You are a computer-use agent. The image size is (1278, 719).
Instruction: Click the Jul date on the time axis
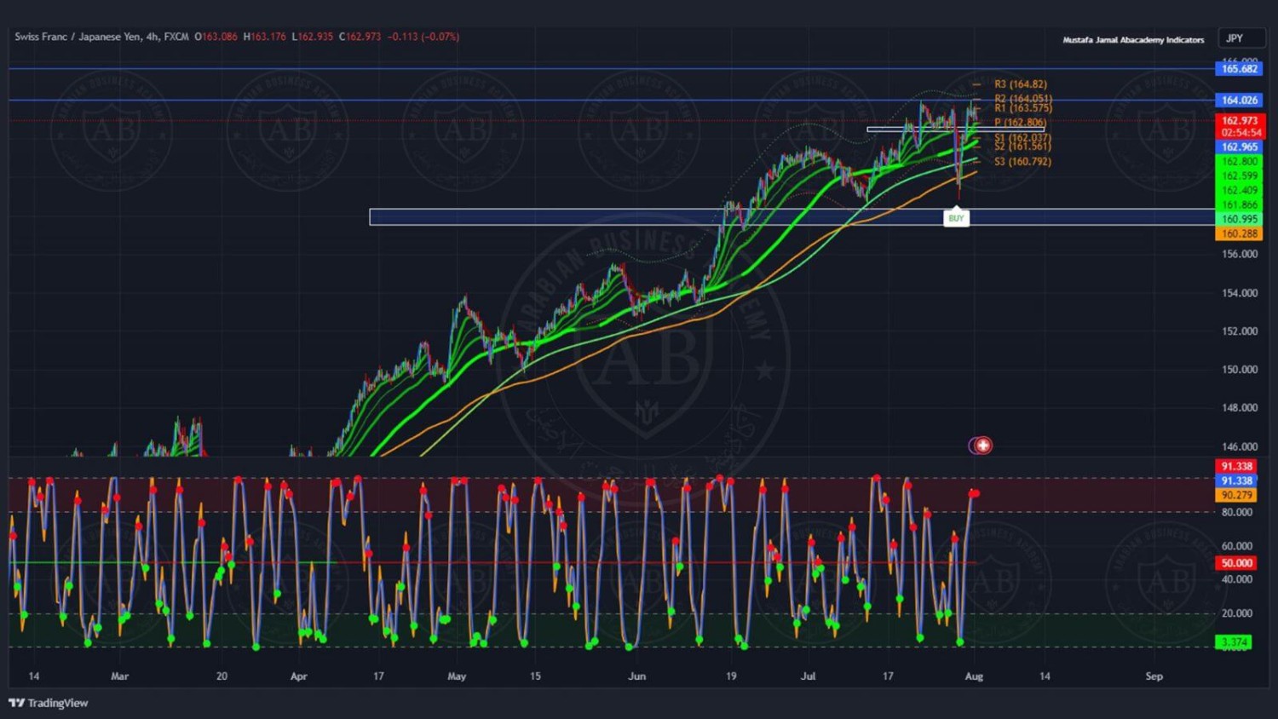point(808,676)
